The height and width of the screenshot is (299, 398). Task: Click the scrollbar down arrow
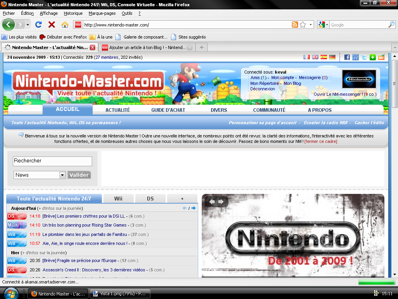click(395, 274)
